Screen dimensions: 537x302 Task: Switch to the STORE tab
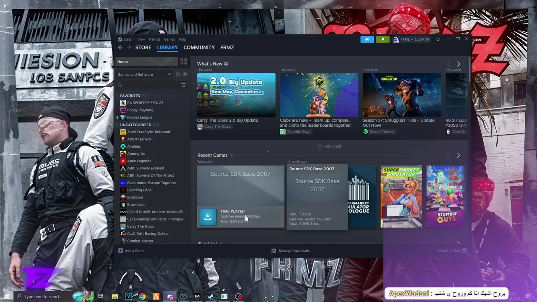(143, 47)
